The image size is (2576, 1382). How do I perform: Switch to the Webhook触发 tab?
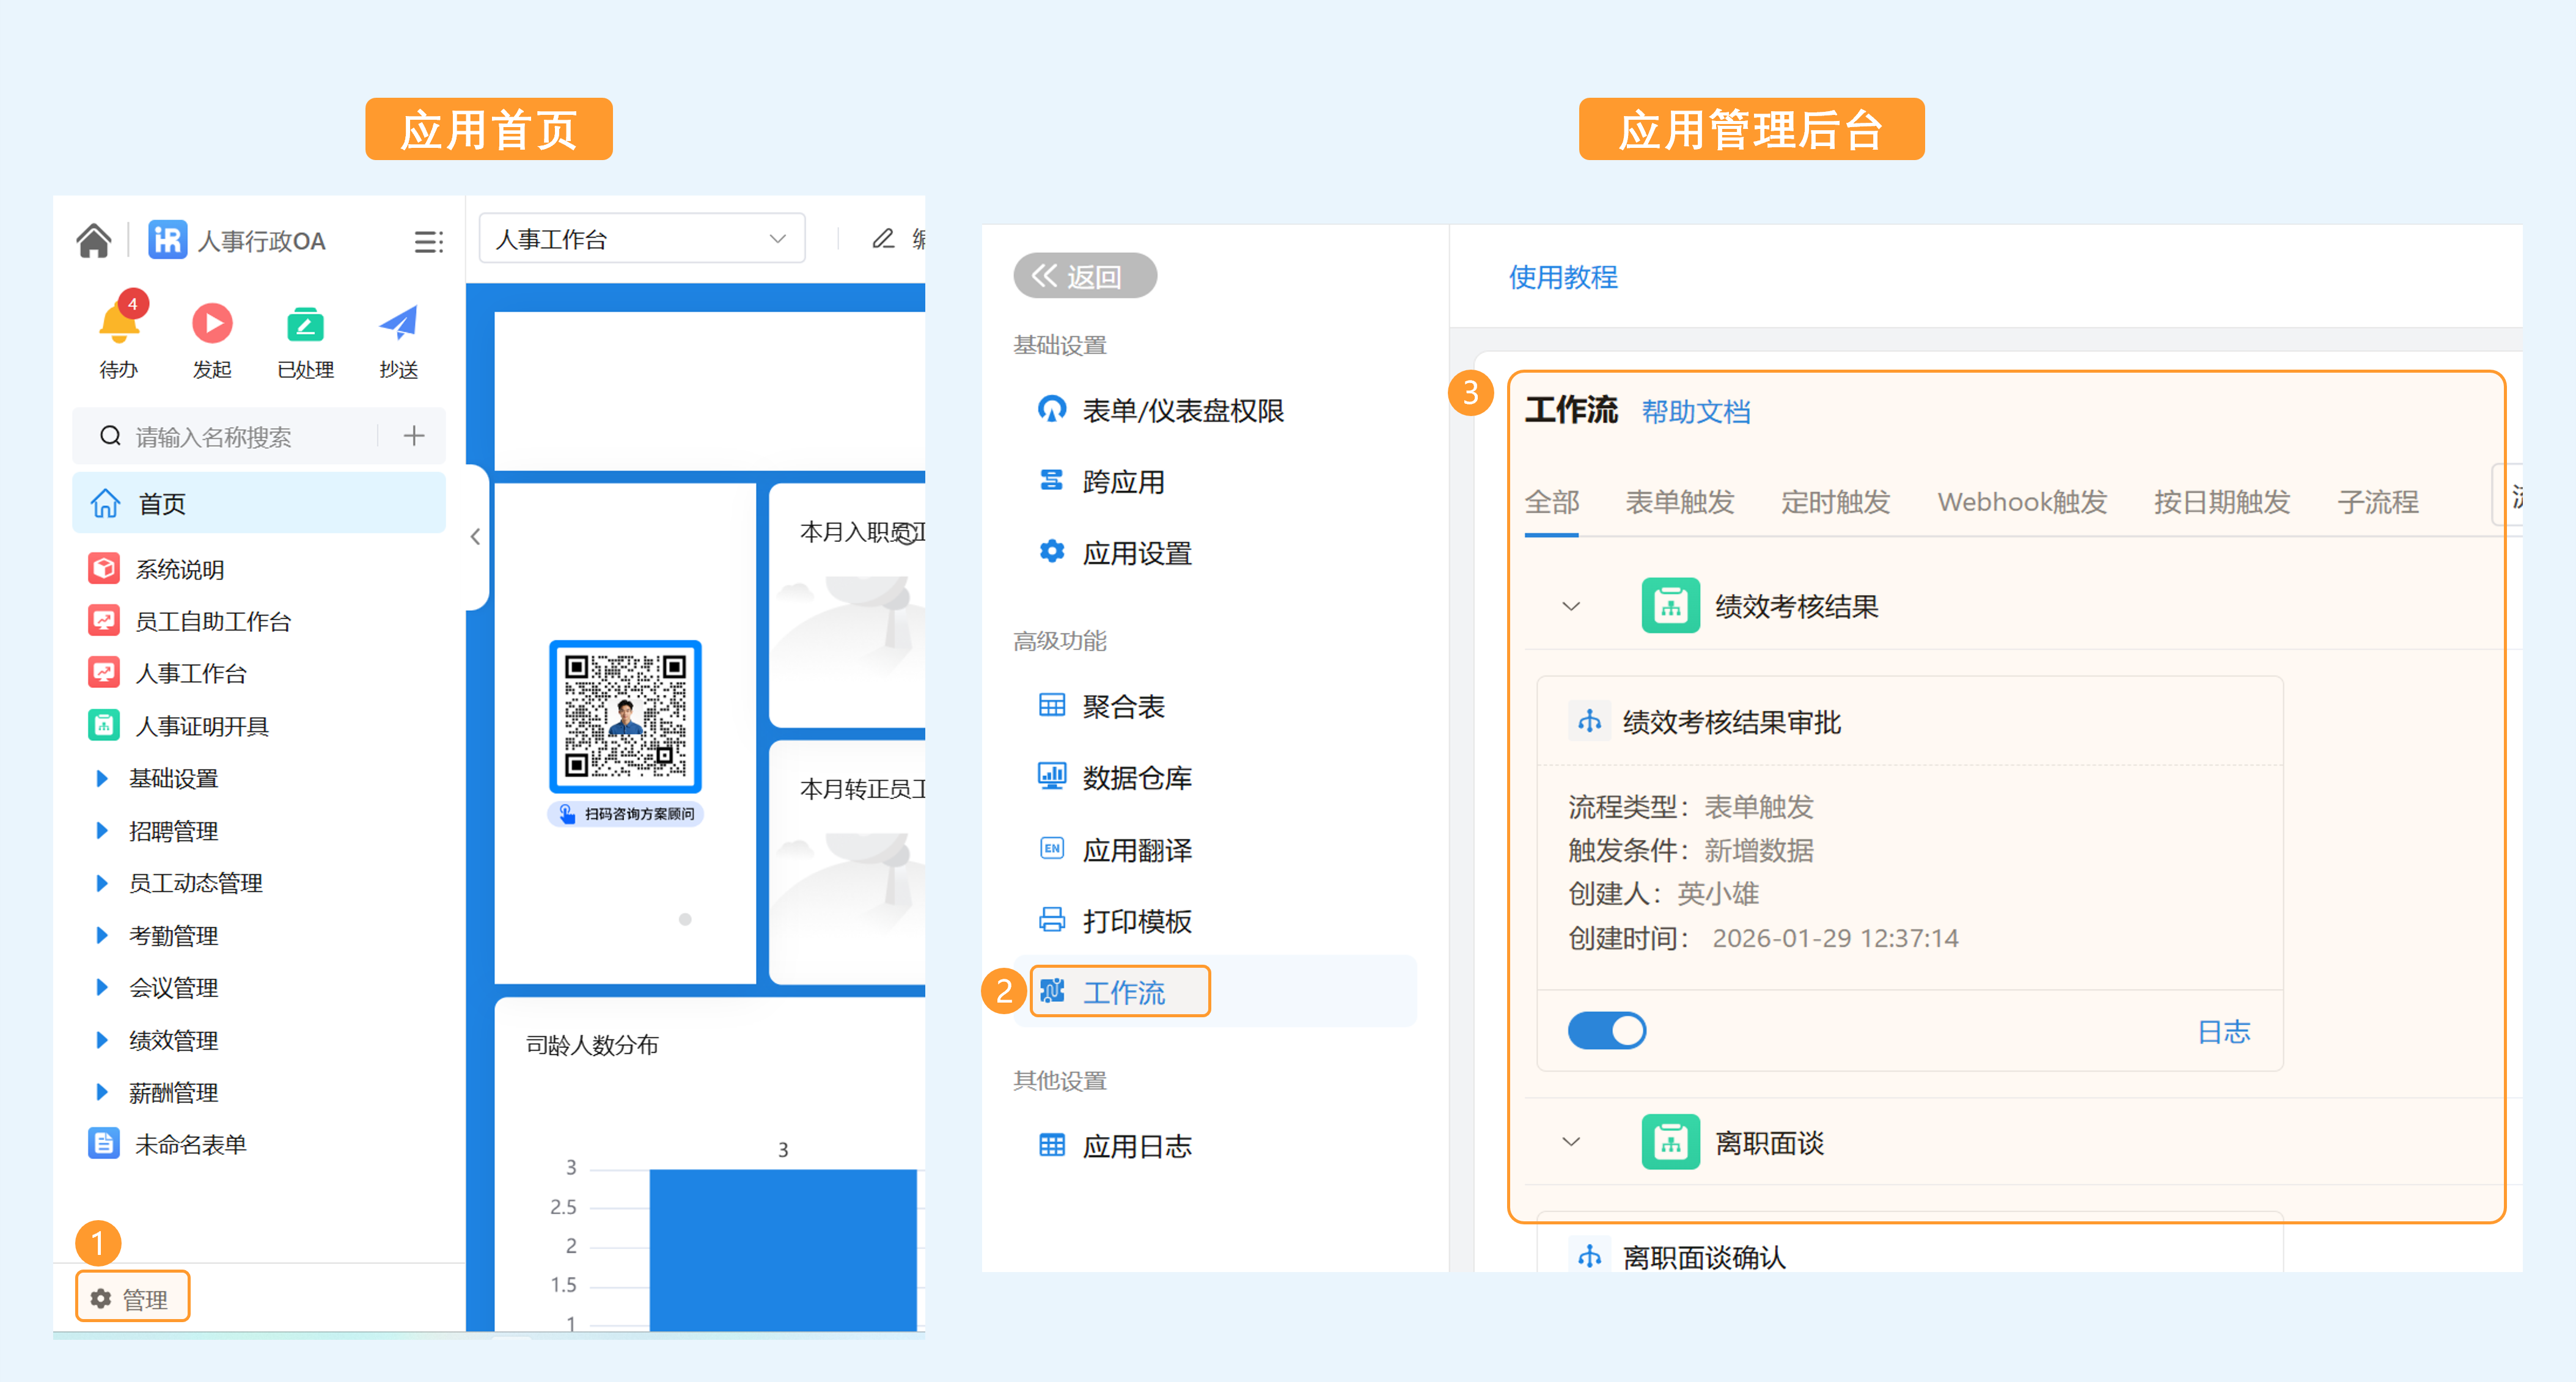click(x=2021, y=502)
